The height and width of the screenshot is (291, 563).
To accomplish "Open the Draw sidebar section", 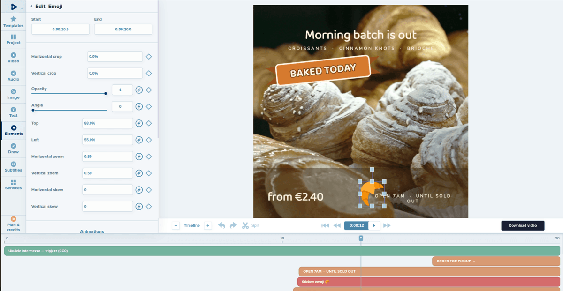I will click(x=13, y=149).
